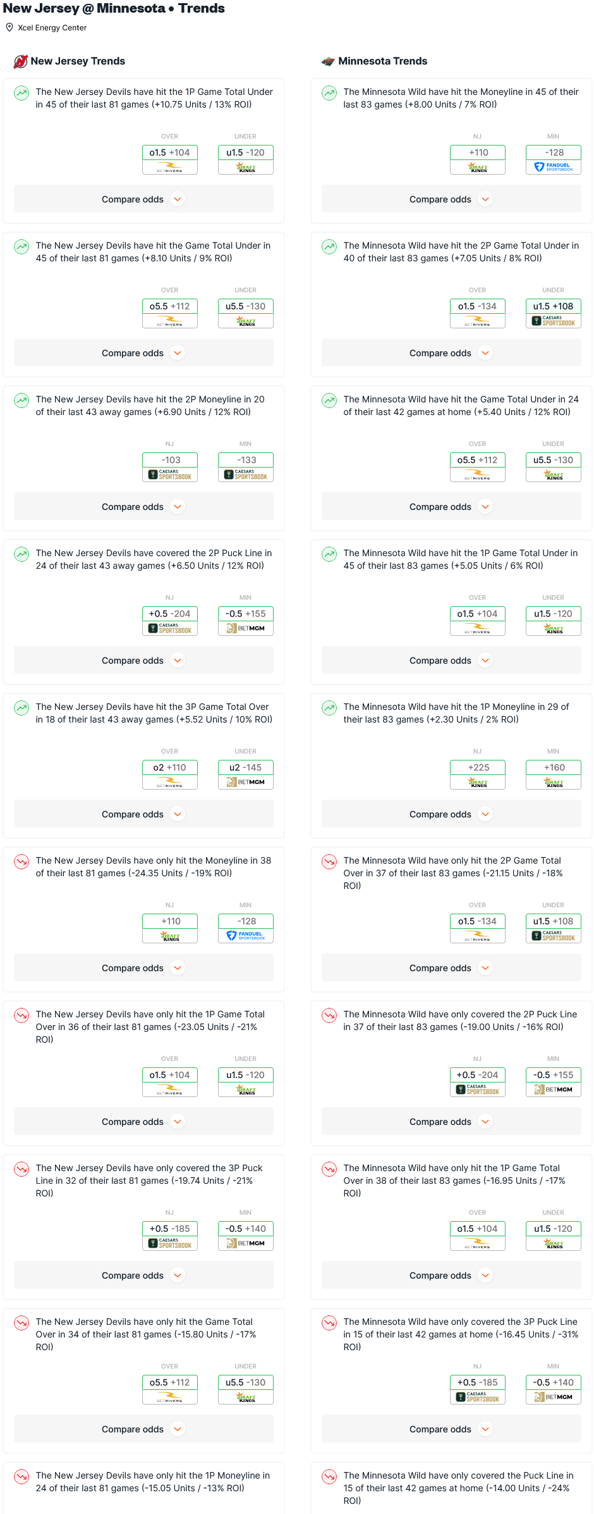Select the +0.5 -185 NJ 3P Puck Line odds in Devils card
Viewport: 594px width, 1514px height.
click(170, 1229)
